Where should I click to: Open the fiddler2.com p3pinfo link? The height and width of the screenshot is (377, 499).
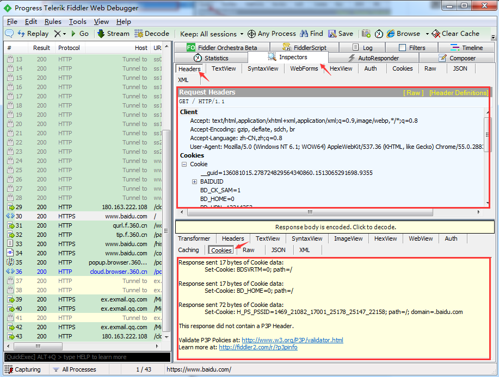click(258, 348)
